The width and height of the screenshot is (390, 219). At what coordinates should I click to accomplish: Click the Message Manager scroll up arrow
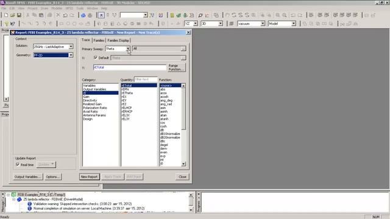coord(191,195)
